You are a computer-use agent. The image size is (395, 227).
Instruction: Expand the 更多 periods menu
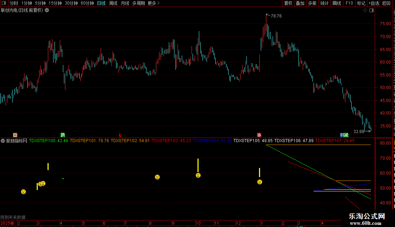154,3
